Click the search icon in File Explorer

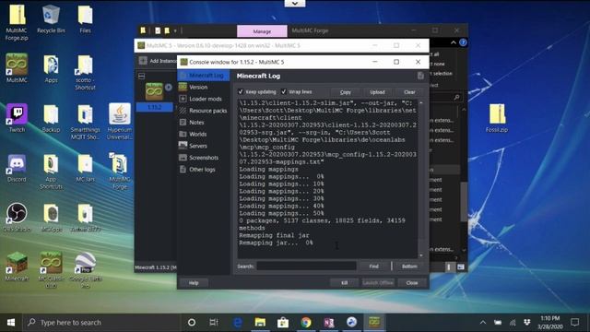tap(456, 97)
